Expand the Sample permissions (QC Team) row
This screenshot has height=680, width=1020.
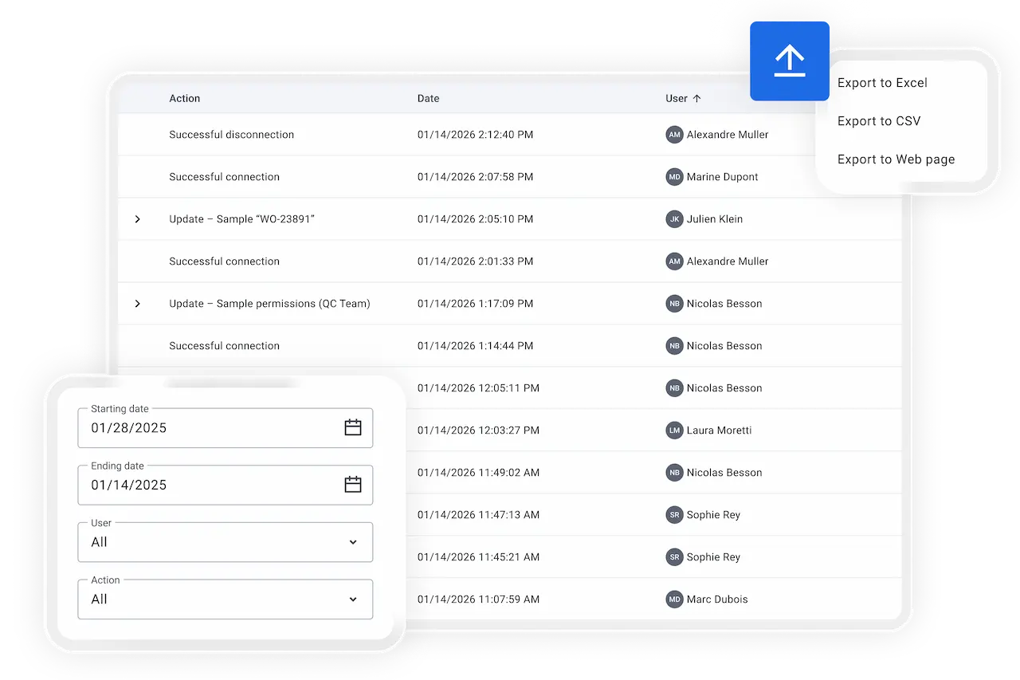pos(137,304)
